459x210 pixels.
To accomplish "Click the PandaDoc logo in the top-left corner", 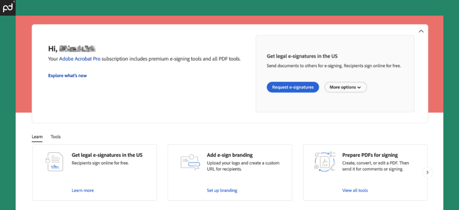I will 7,7.
